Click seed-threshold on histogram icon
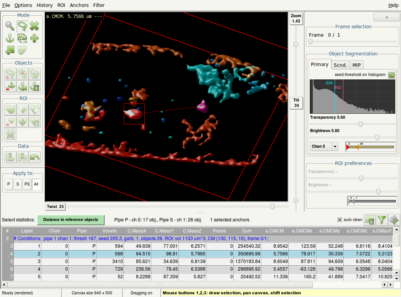The image size is (401, 297). tap(391, 75)
